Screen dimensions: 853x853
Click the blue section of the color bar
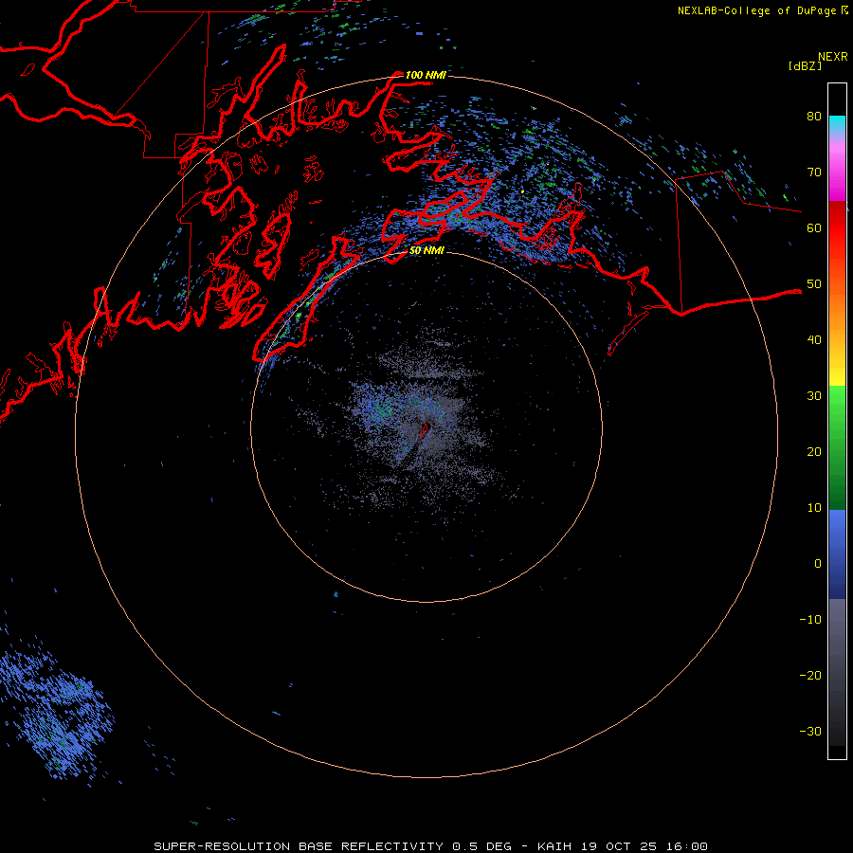(x=837, y=554)
